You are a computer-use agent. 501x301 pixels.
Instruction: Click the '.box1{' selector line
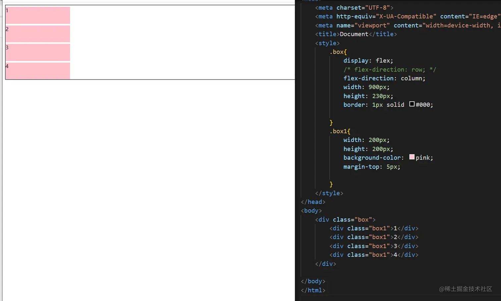coord(340,131)
